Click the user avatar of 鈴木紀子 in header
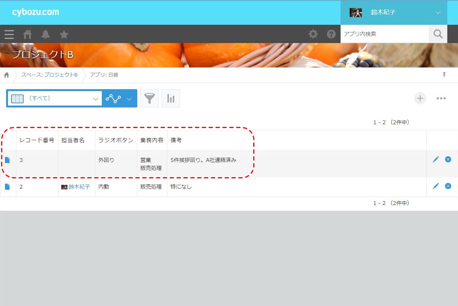 [356, 13]
